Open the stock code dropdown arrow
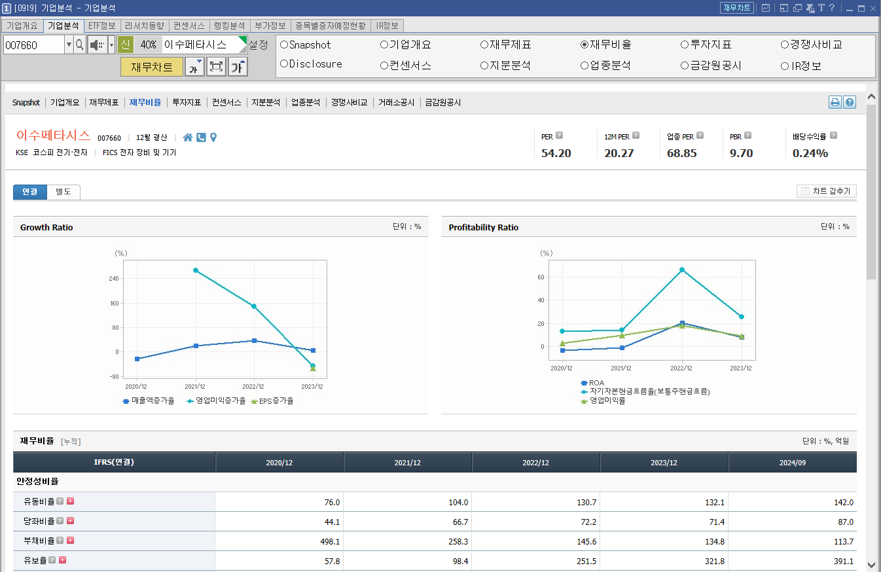This screenshot has width=881, height=572. coord(69,45)
